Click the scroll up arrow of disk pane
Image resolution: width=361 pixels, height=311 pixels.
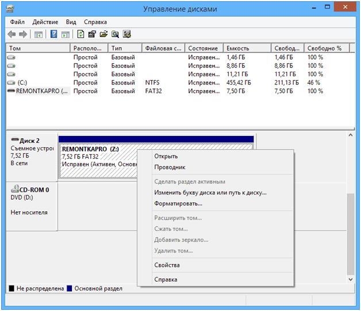(x=351, y=135)
